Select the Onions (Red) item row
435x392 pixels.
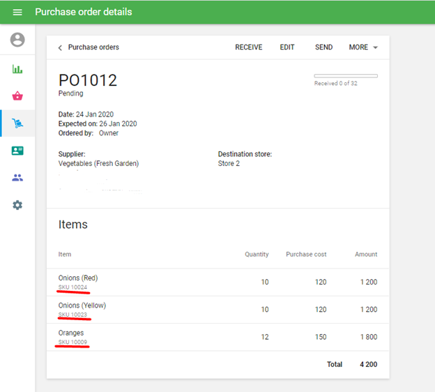(x=217, y=282)
